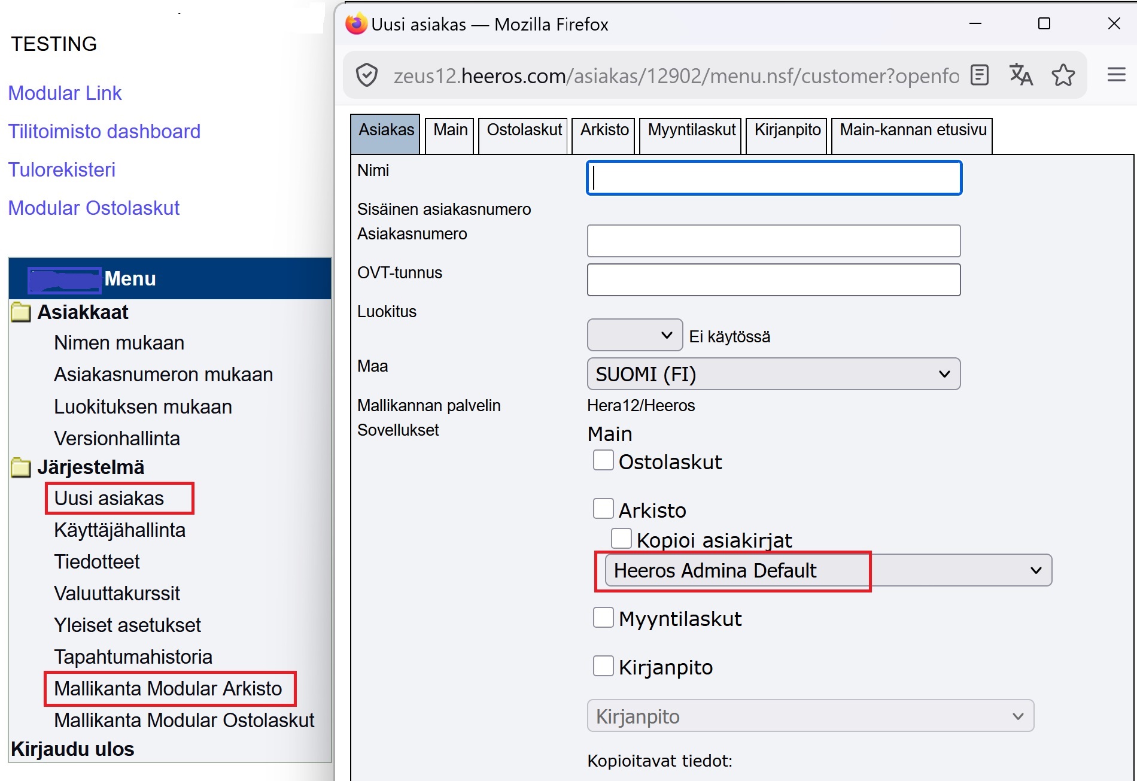Open Mallikanta Modular Arkisto in menu

(168, 689)
